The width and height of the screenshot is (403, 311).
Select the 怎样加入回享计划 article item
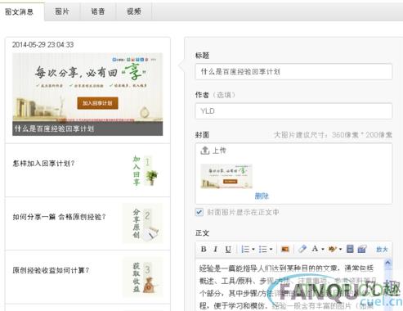pyautogui.click(x=87, y=170)
